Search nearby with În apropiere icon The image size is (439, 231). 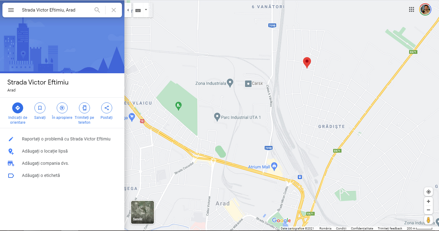[62, 108]
